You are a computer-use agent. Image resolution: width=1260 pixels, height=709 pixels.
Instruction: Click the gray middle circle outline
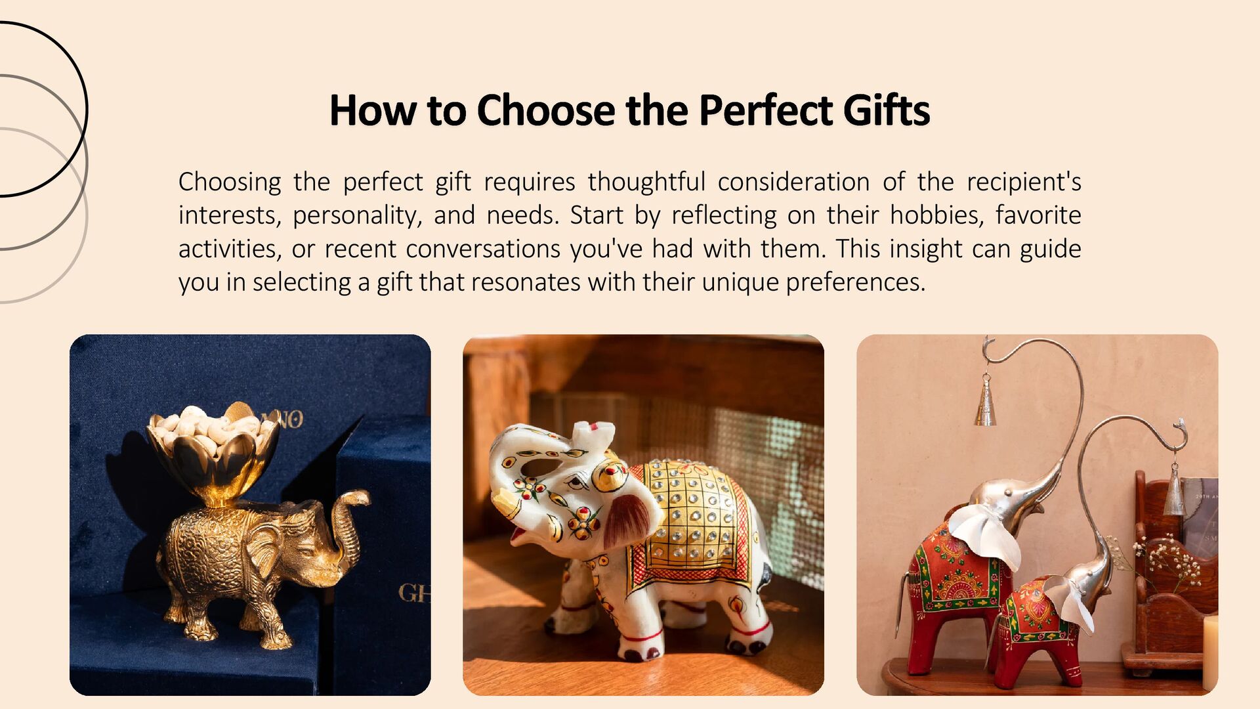pyautogui.click(x=43, y=162)
